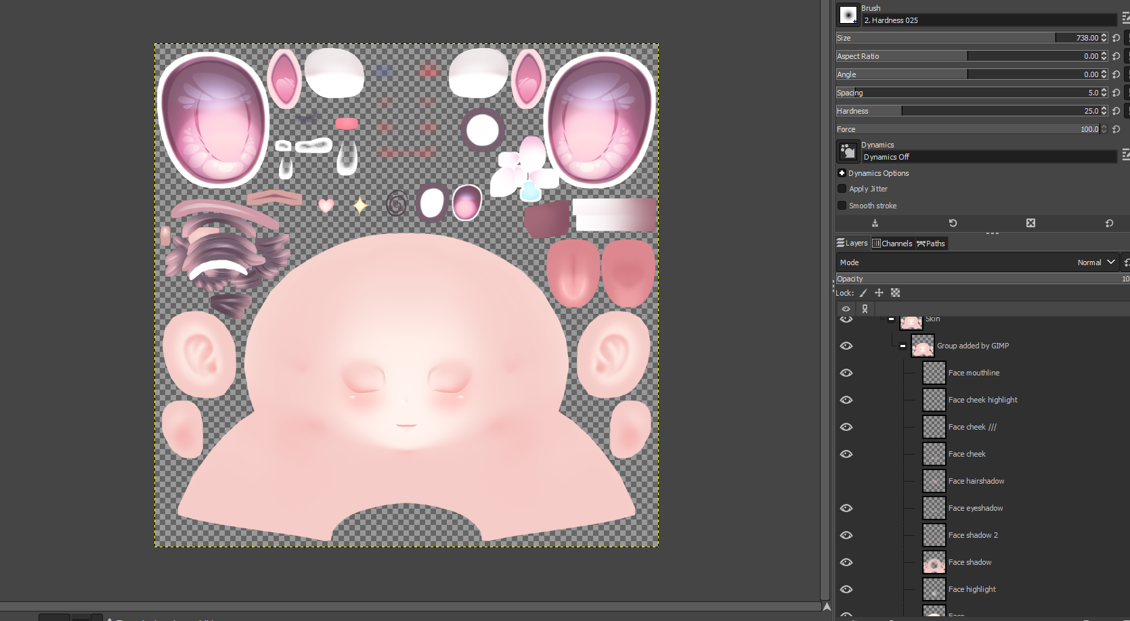Hide the Face eyeshadow layer
1130x621 pixels.
[846, 508]
